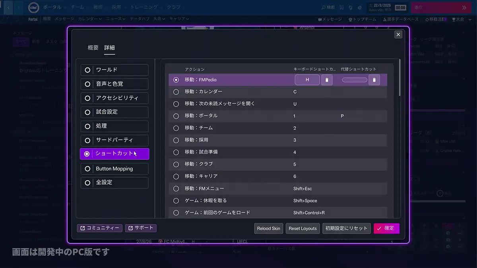Select the Button Mapping settings category
Image resolution: width=477 pixels, height=268 pixels.
tap(114, 169)
